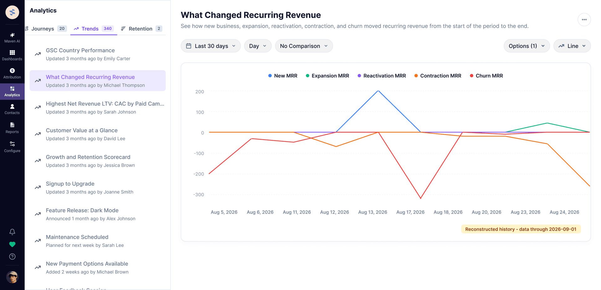Open the Reports section
Image resolution: width=601 pixels, height=290 pixels.
click(x=12, y=128)
